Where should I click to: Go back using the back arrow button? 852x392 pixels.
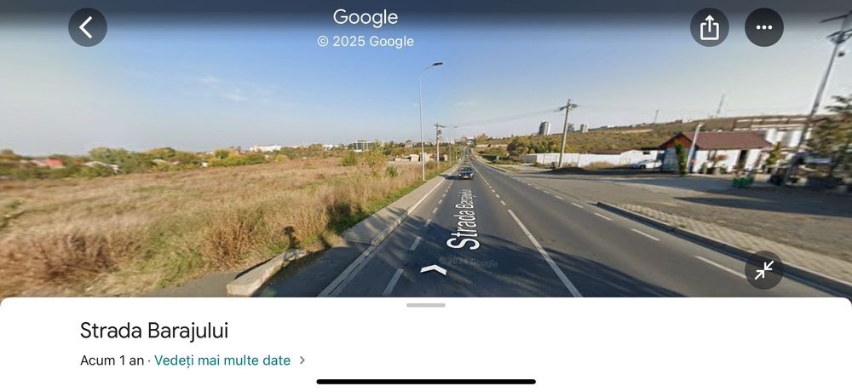point(88,27)
